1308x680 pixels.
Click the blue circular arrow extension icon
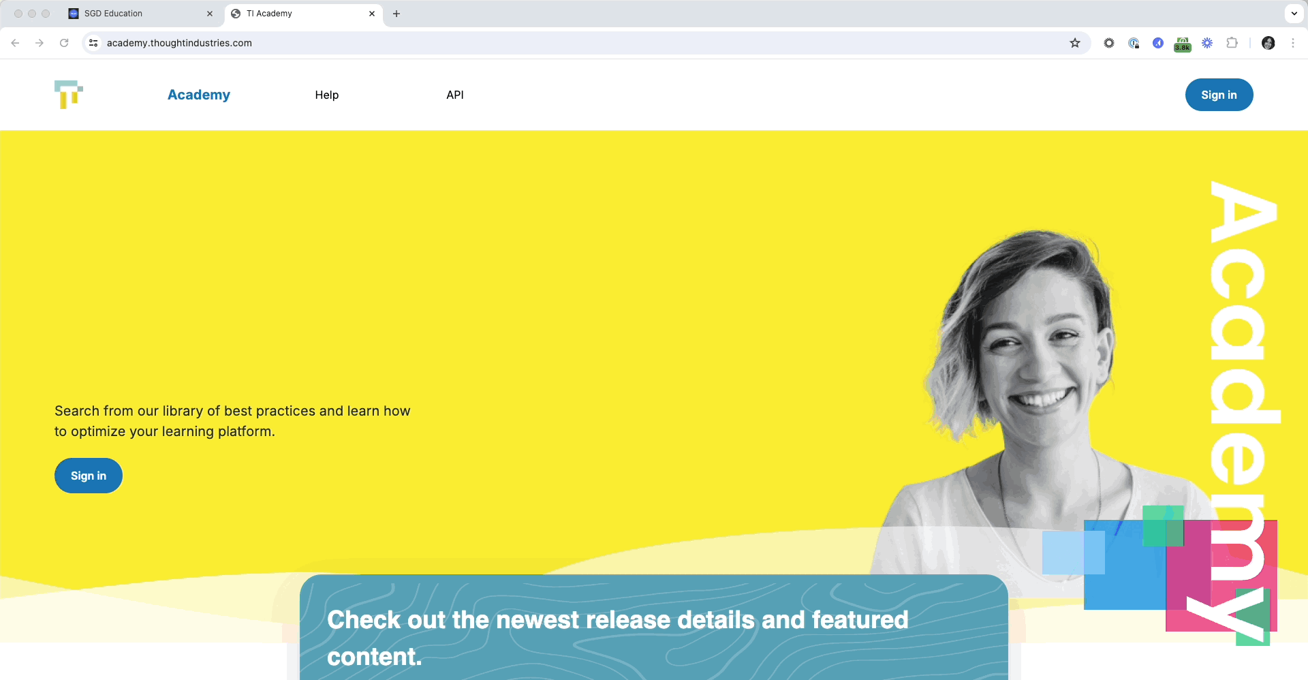[x=1158, y=43]
